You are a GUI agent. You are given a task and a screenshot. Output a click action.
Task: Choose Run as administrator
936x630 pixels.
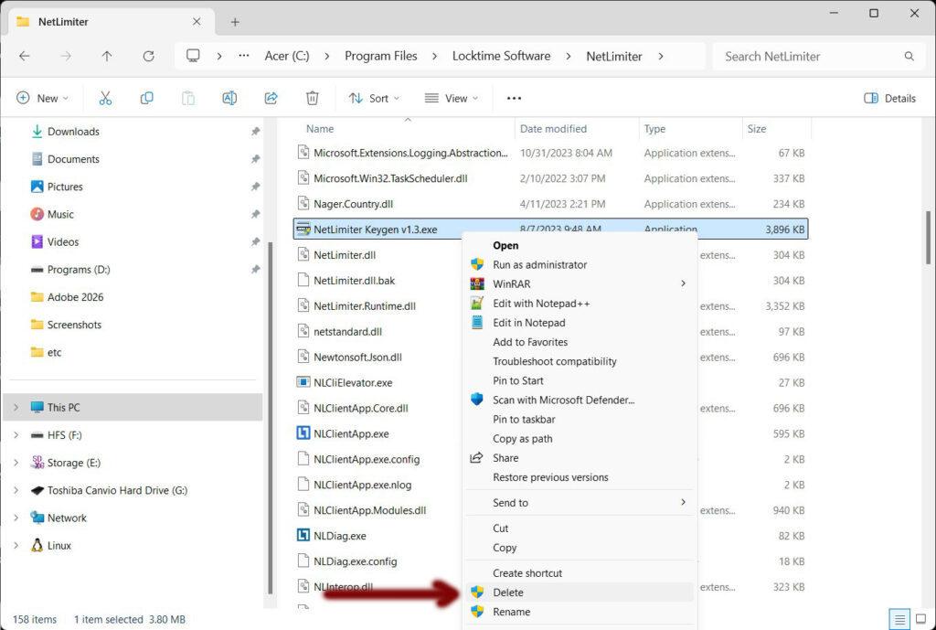(539, 264)
